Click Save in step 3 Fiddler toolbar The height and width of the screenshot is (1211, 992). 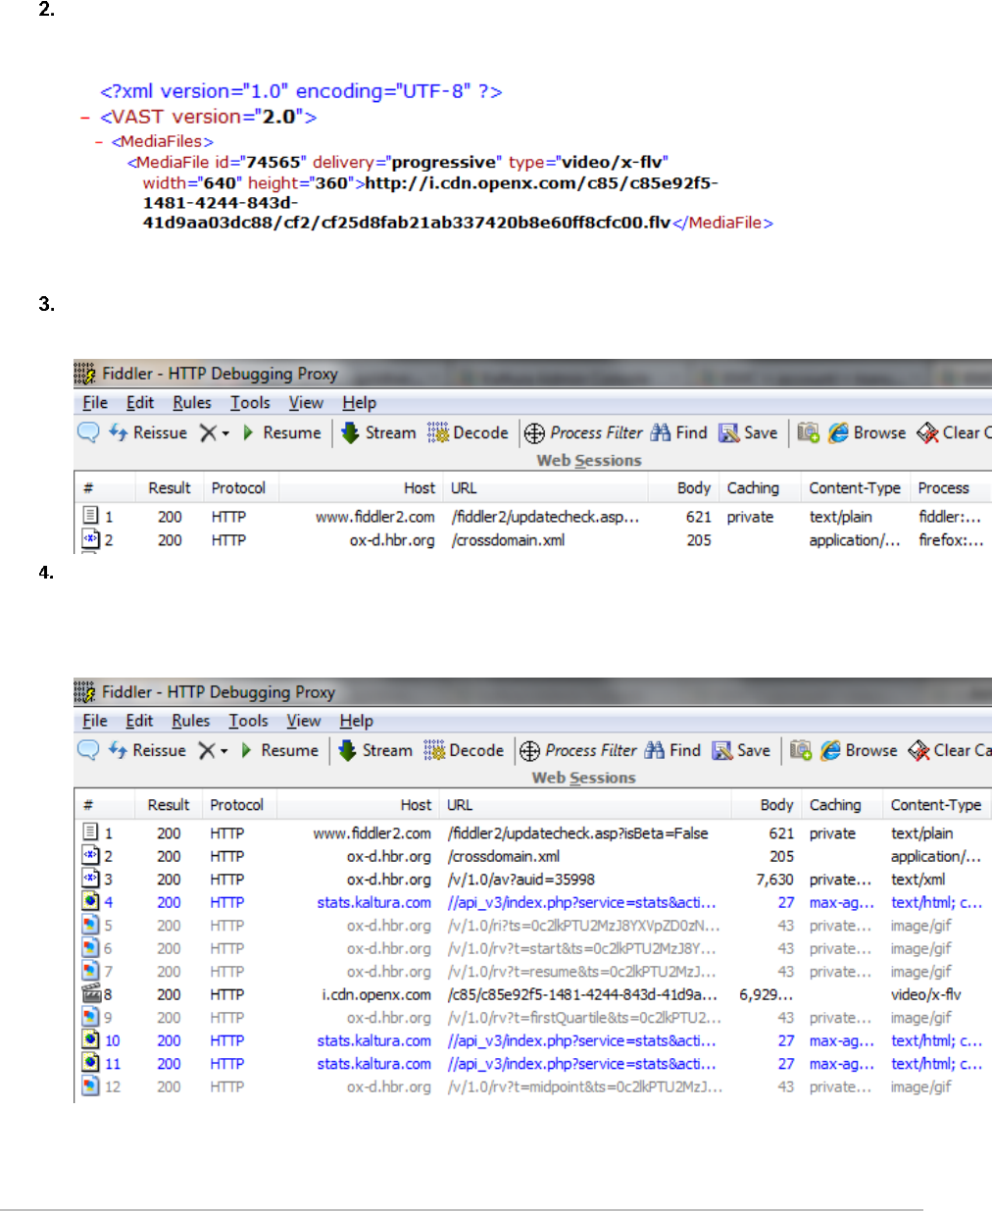[748, 432]
